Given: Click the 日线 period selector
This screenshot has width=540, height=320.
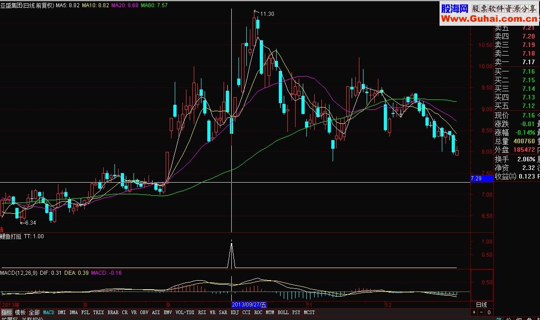Looking at the screenshot, I should click(x=482, y=305).
